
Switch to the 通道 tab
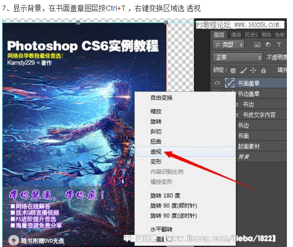pyautogui.click(x=236, y=35)
